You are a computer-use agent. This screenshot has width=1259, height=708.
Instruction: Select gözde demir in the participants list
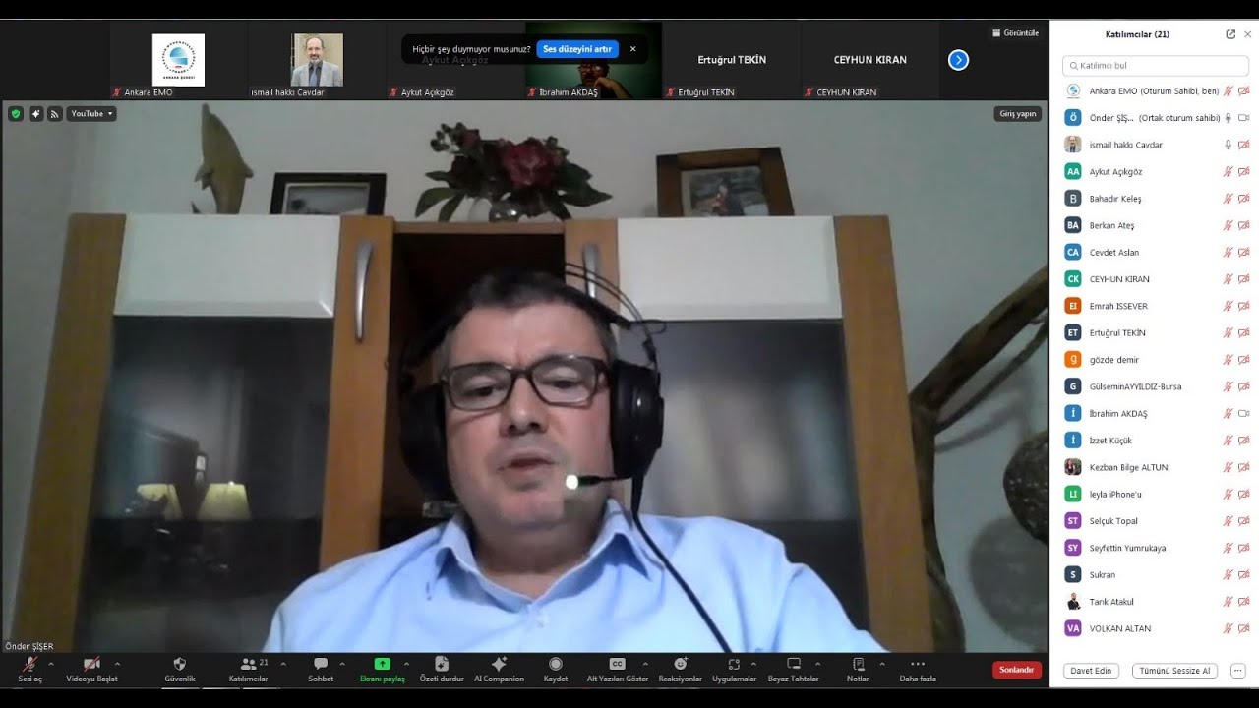click(1156, 360)
